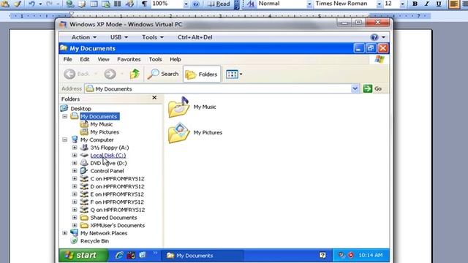Click the question mark tray icon
Screen dimensions: 468x263
[322, 255]
